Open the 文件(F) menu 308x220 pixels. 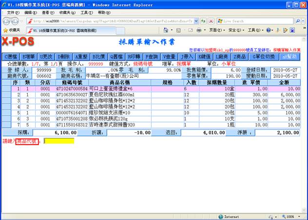(x=12, y=12)
